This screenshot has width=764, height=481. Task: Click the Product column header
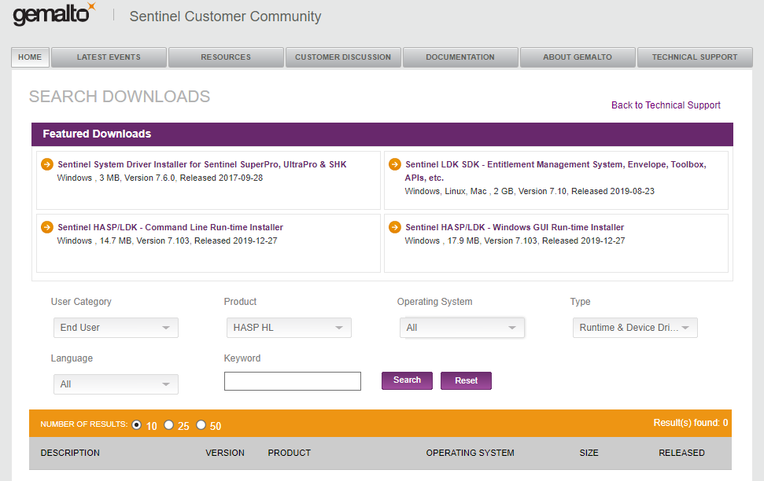[290, 453]
